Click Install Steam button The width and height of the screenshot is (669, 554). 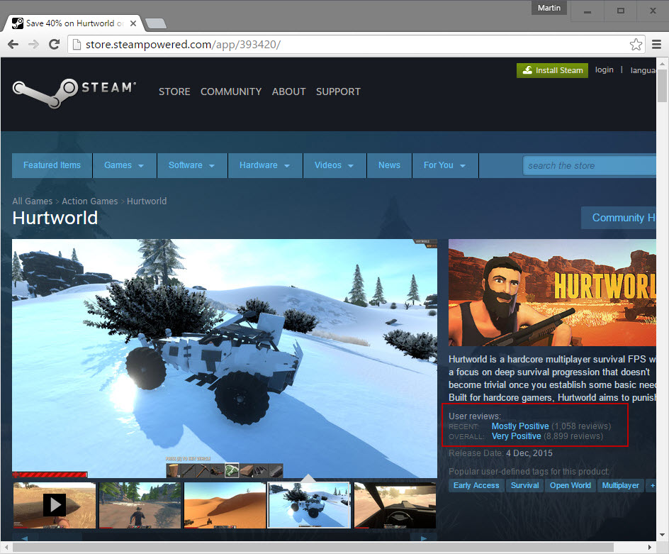pos(552,70)
